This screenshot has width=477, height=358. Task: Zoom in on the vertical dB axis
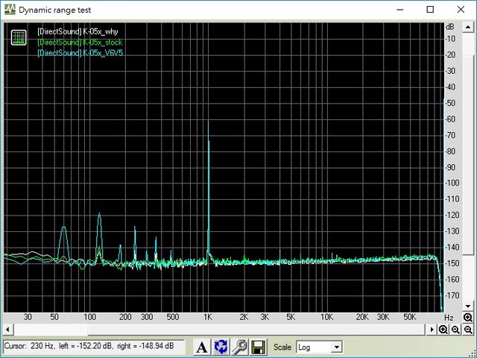click(x=468, y=318)
